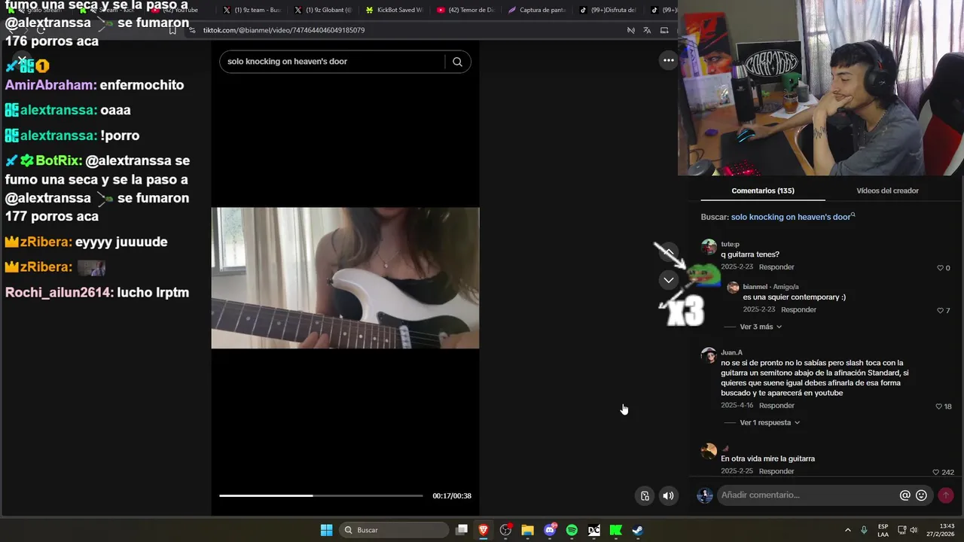The width and height of the screenshot is (964, 542).
Task: Open the ESP LAA language switcher
Action: point(883,530)
